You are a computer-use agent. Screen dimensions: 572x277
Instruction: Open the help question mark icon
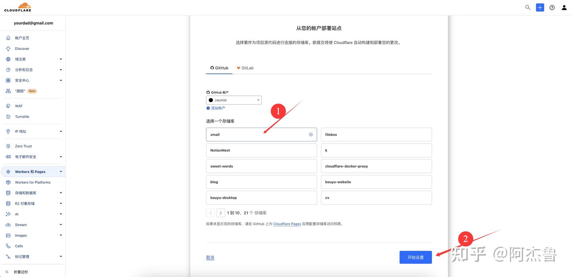pos(550,6)
